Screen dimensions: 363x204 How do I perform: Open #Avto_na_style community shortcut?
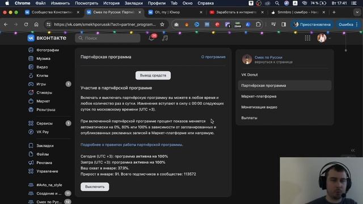pos(49,185)
